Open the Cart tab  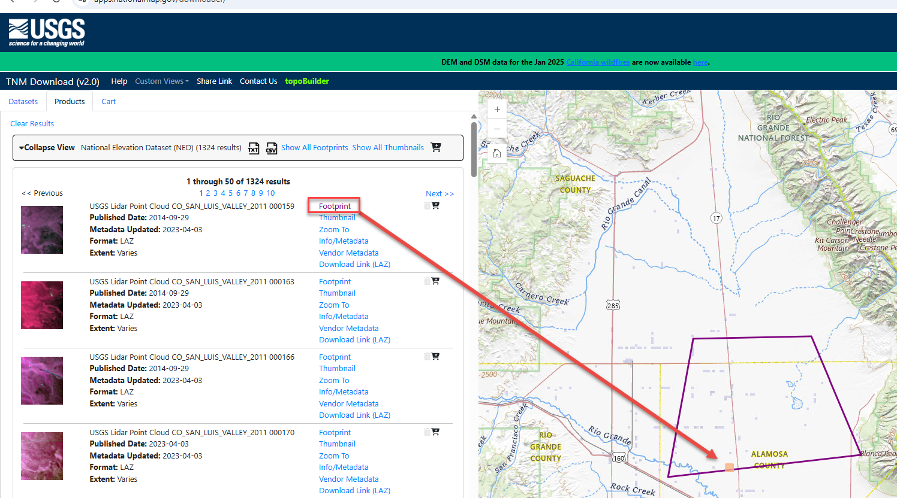click(x=109, y=102)
